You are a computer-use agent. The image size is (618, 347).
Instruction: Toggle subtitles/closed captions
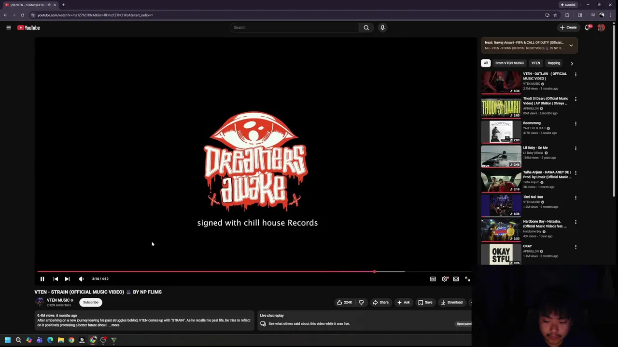433,279
